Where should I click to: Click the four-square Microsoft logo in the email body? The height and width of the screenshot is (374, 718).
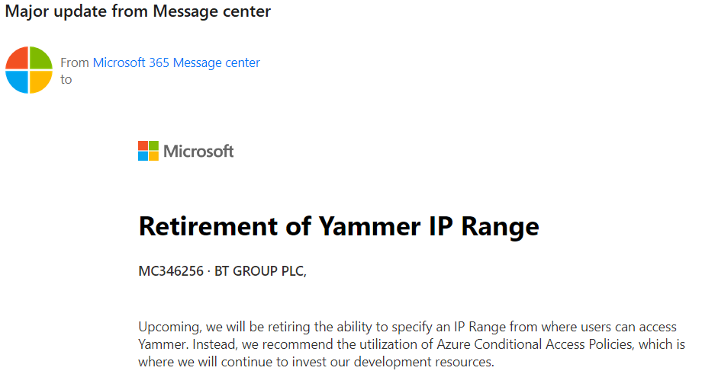pyautogui.click(x=148, y=151)
